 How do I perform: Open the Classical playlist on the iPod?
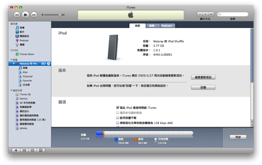(26, 76)
